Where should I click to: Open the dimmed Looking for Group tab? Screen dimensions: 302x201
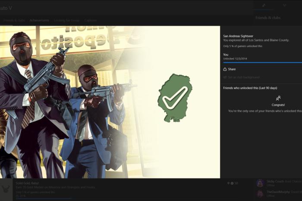click(x=66, y=20)
